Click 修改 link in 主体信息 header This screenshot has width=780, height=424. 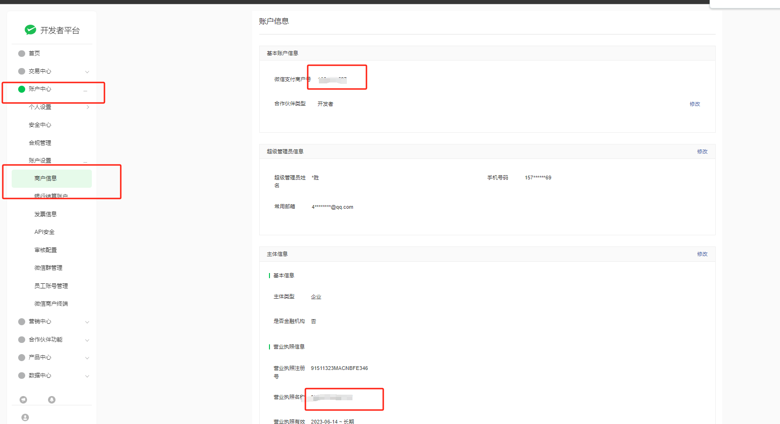tap(703, 254)
